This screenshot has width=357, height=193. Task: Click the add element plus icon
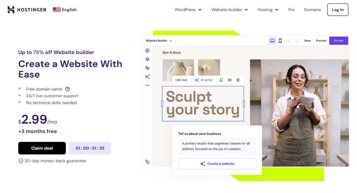(x=147, y=51)
